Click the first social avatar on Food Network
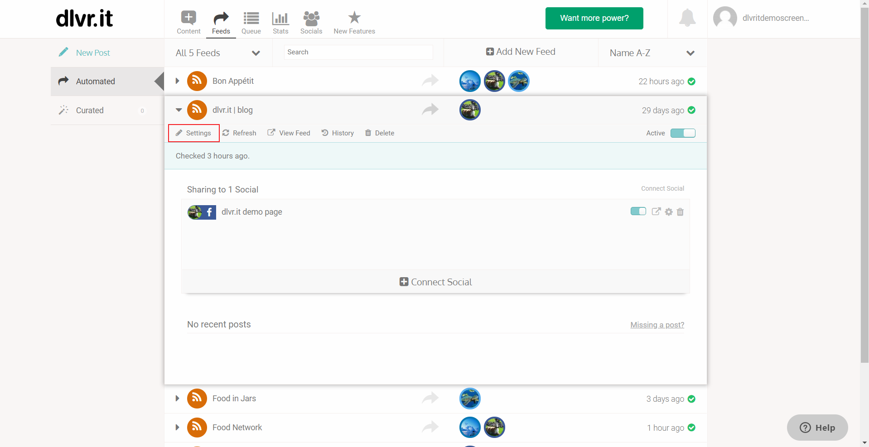The height and width of the screenshot is (447, 869). tap(470, 428)
